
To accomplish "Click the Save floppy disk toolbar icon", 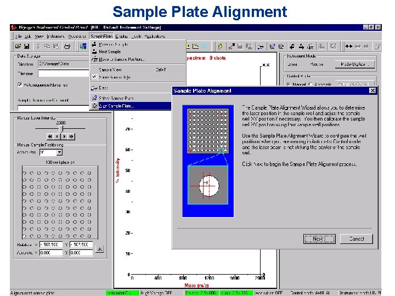I will point(26,46).
